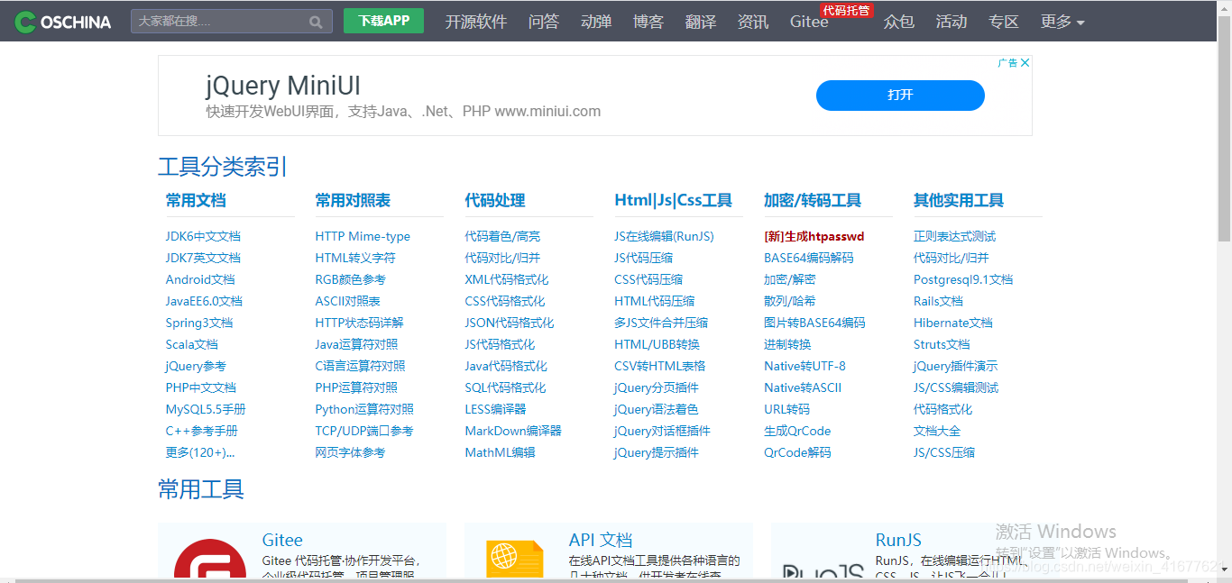Click the OSCHINA logo
The height and width of the screenshot is (583, 1232).
63,22
